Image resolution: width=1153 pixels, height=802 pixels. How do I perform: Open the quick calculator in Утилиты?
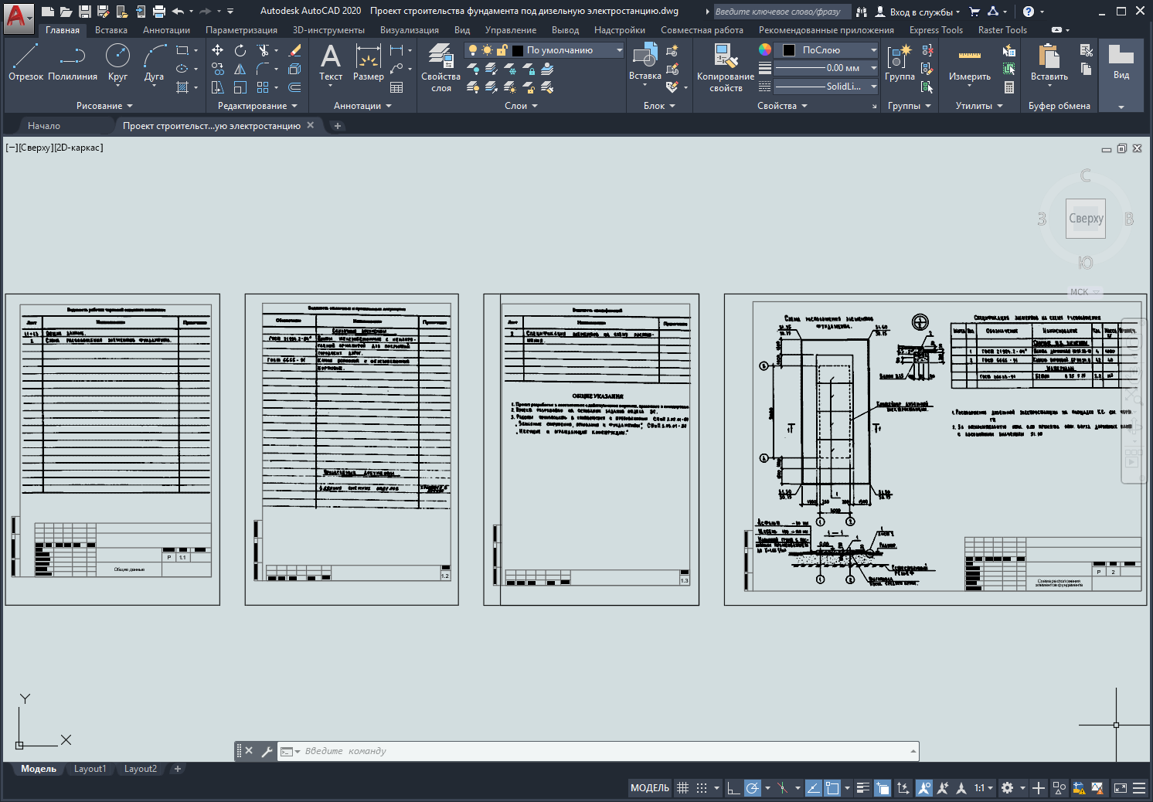click(1009, 87)
